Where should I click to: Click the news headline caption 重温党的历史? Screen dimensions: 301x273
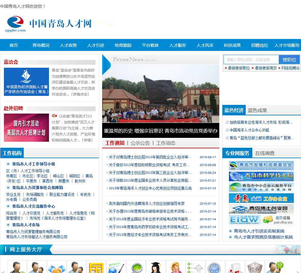[160, 131]
